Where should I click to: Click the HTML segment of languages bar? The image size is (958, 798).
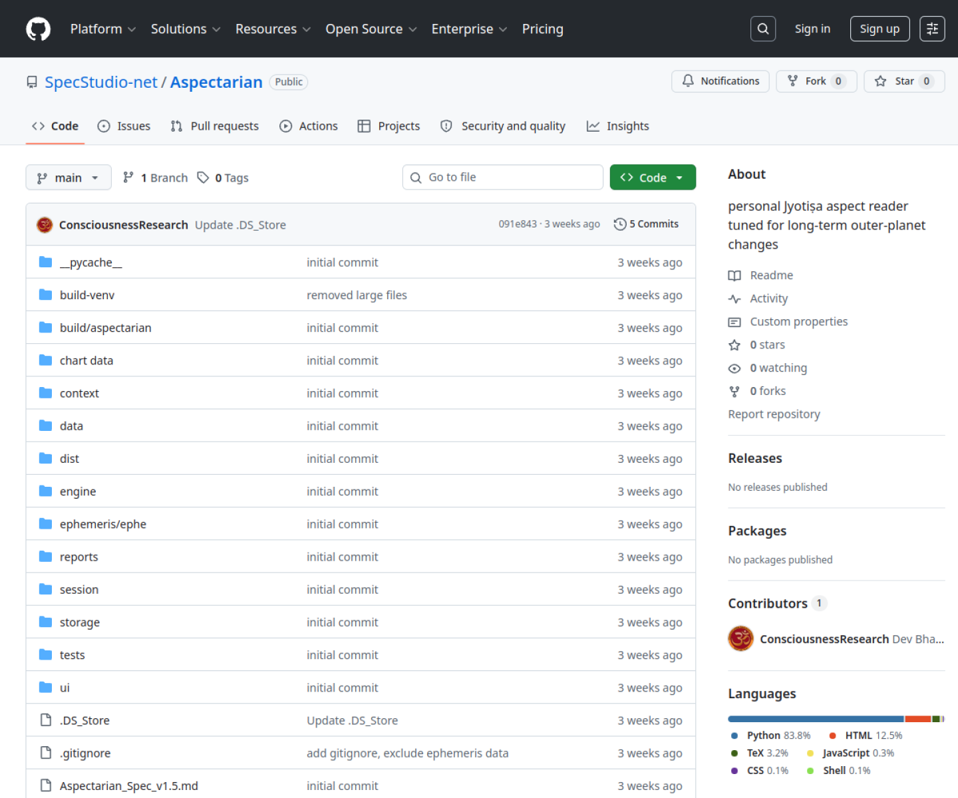coord(917,719)
